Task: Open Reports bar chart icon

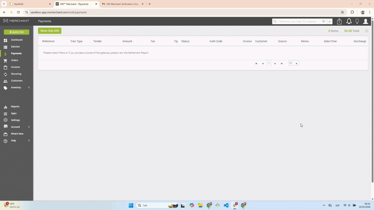Action: pos(5,107)
